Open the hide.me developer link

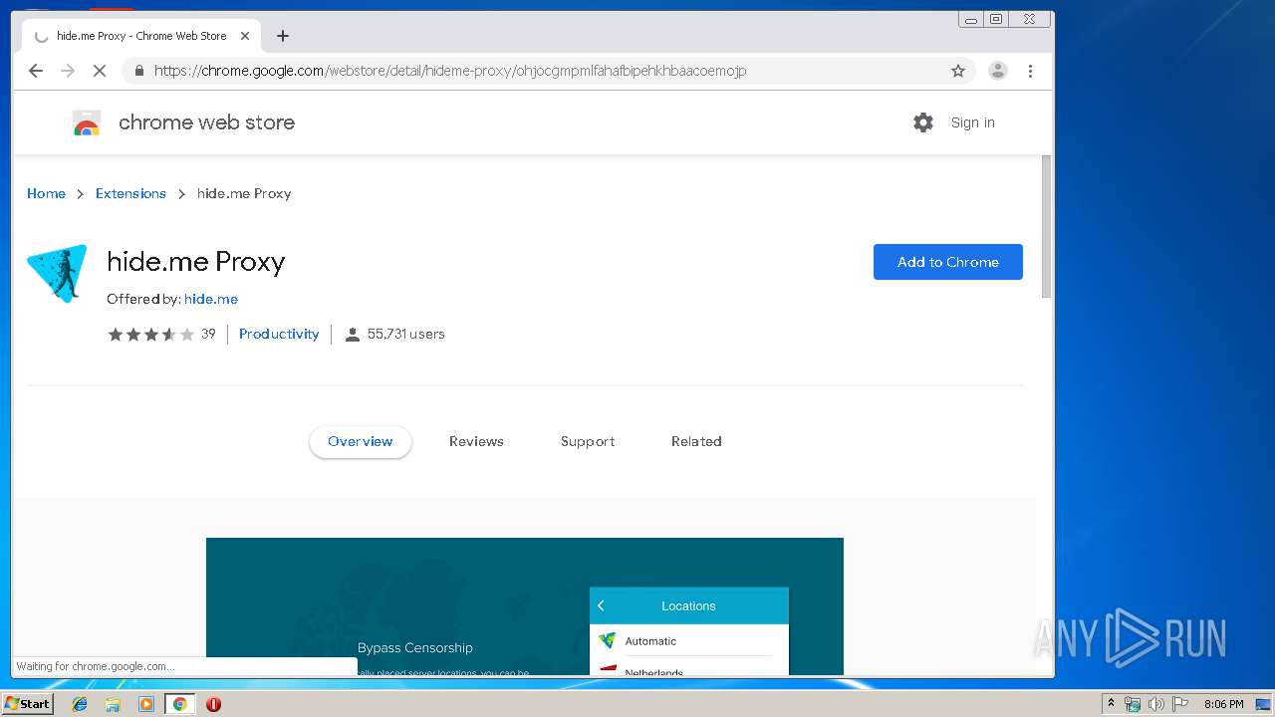(211, 299)
